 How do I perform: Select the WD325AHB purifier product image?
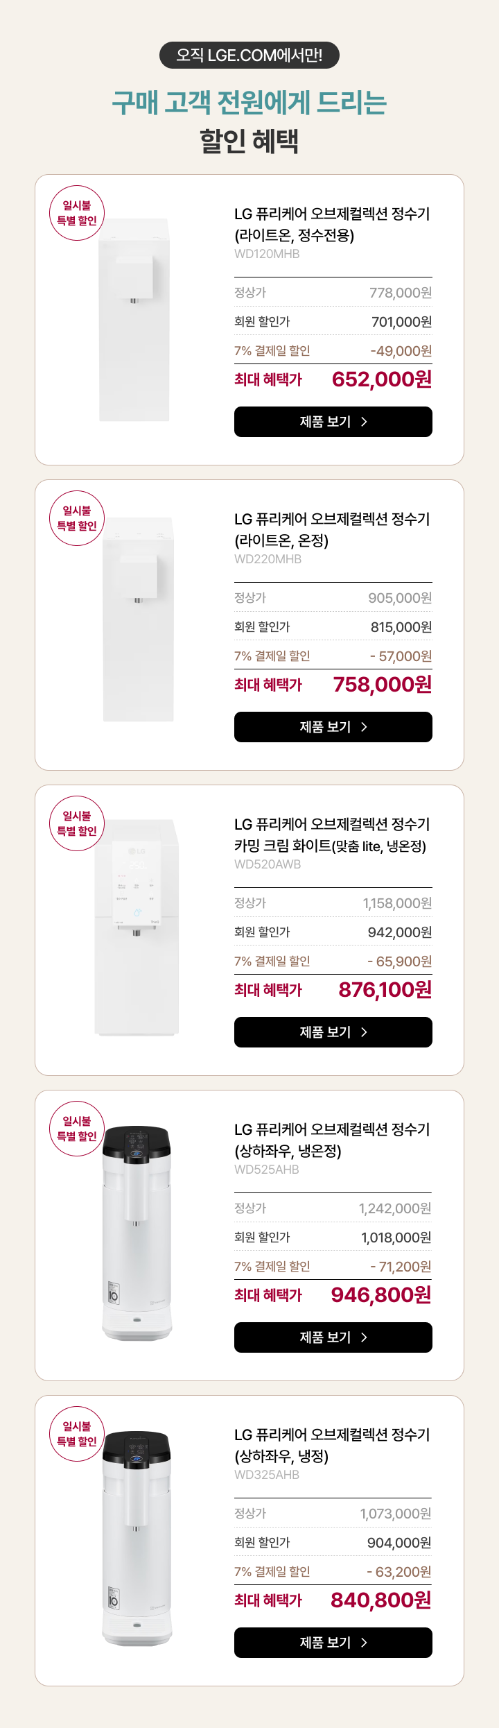137,1538
